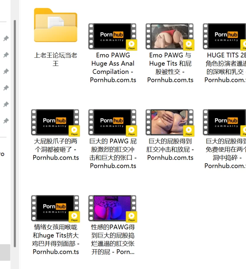Select the folder name 上老王论坛当老王
246x269 pixels.
pyautogui.click(x=56, y=59)
